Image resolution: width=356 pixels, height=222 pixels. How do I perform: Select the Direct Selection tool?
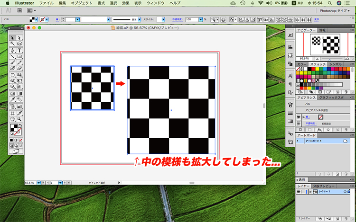[x=19, y=38]
